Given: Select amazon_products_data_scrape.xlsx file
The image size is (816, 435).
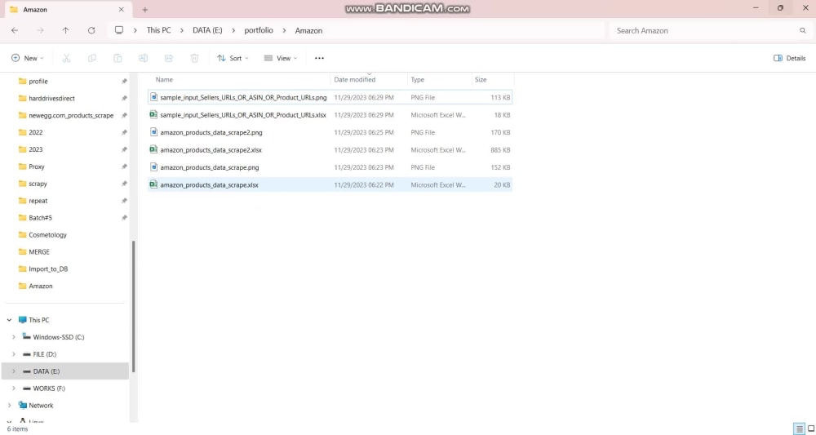Looking at the screenshot, I should pos(330,184).
